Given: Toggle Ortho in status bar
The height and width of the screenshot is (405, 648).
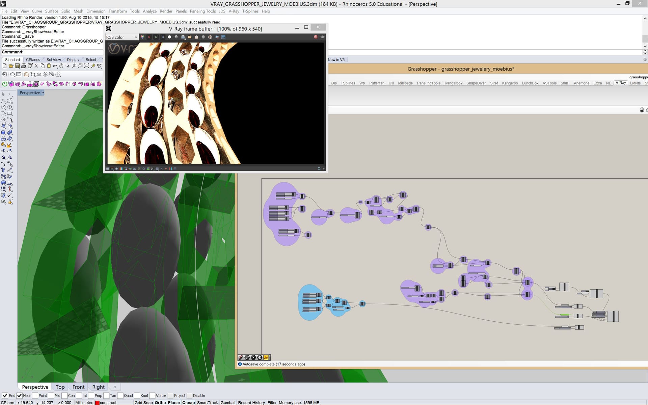Looking at the screenshot, I should [x=160, y=403].
